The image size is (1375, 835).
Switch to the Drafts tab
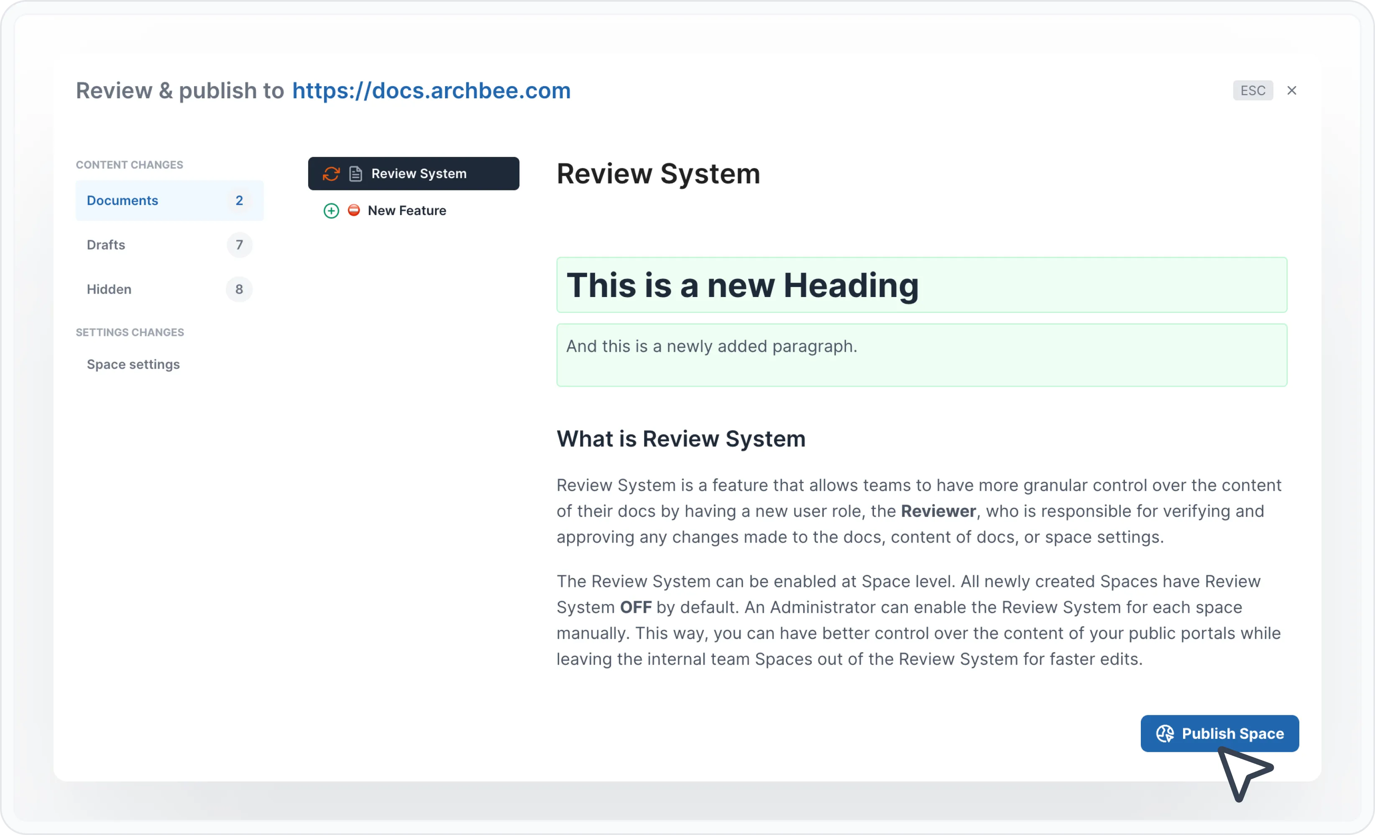(170, 245)
